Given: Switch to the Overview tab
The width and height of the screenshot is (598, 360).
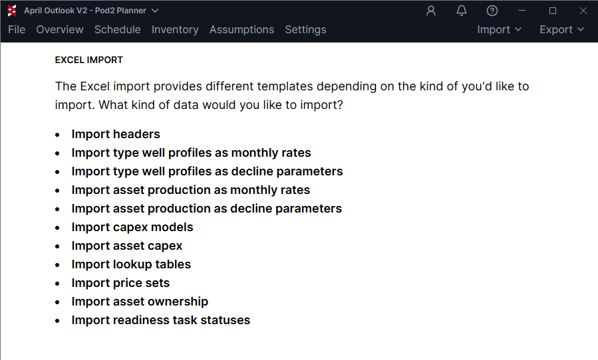Looking at the screenshot, I should click(x=60, y=29).
